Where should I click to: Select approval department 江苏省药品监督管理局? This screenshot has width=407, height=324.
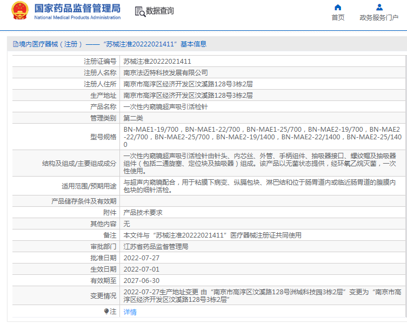(156, 246)
